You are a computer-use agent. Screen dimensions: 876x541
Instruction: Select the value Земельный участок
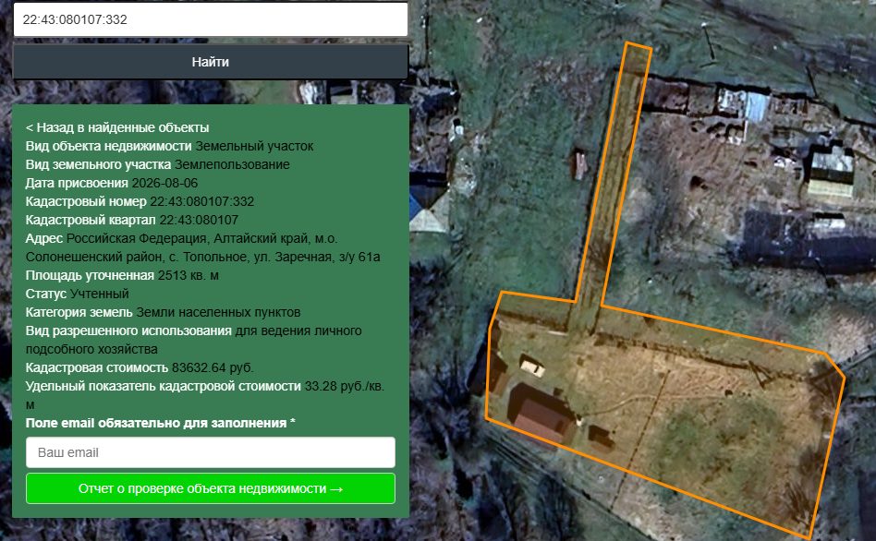pyautogui.click(x=254, y=146)
